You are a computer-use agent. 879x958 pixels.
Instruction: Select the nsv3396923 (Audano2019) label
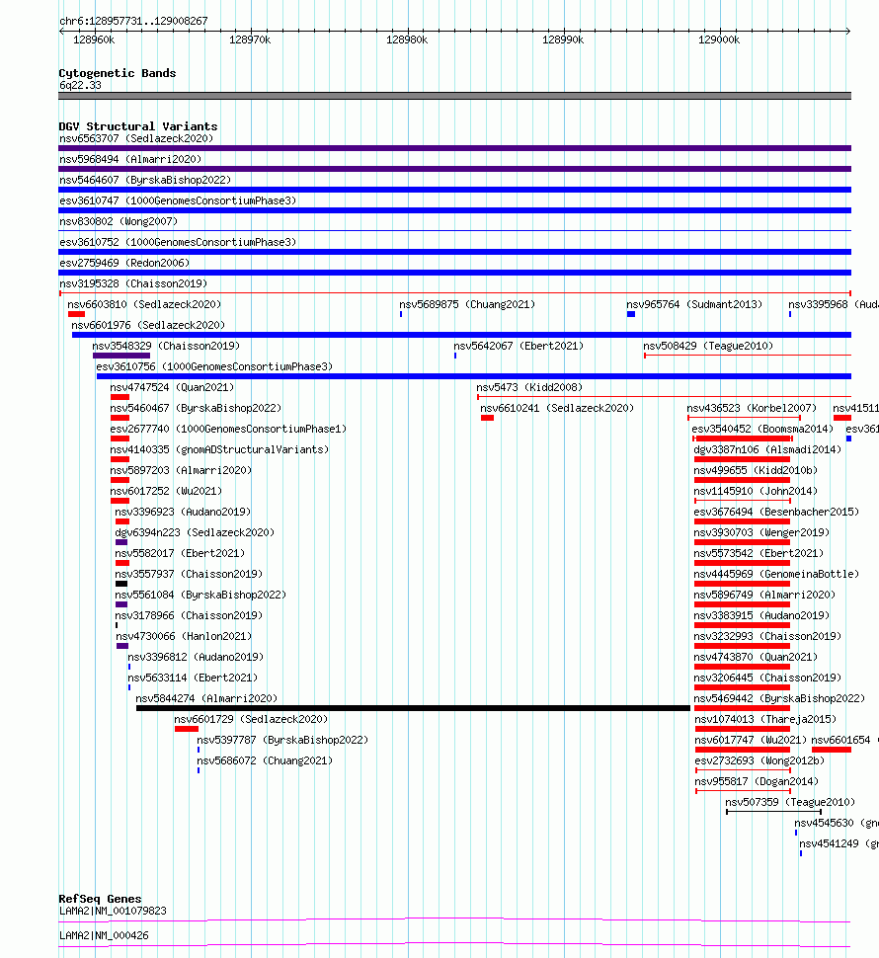tap(184, 513)
